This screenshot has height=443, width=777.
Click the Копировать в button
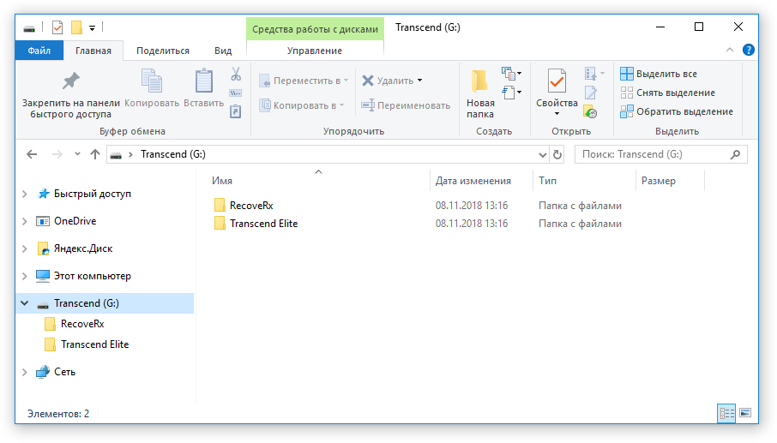tap(302, 105)
